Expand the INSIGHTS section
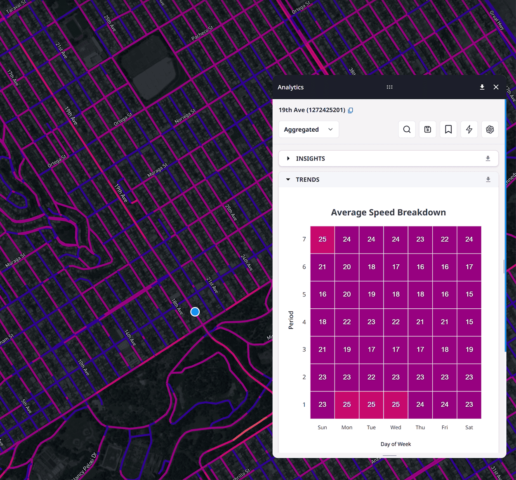The image size is (516, 480). 288,158
